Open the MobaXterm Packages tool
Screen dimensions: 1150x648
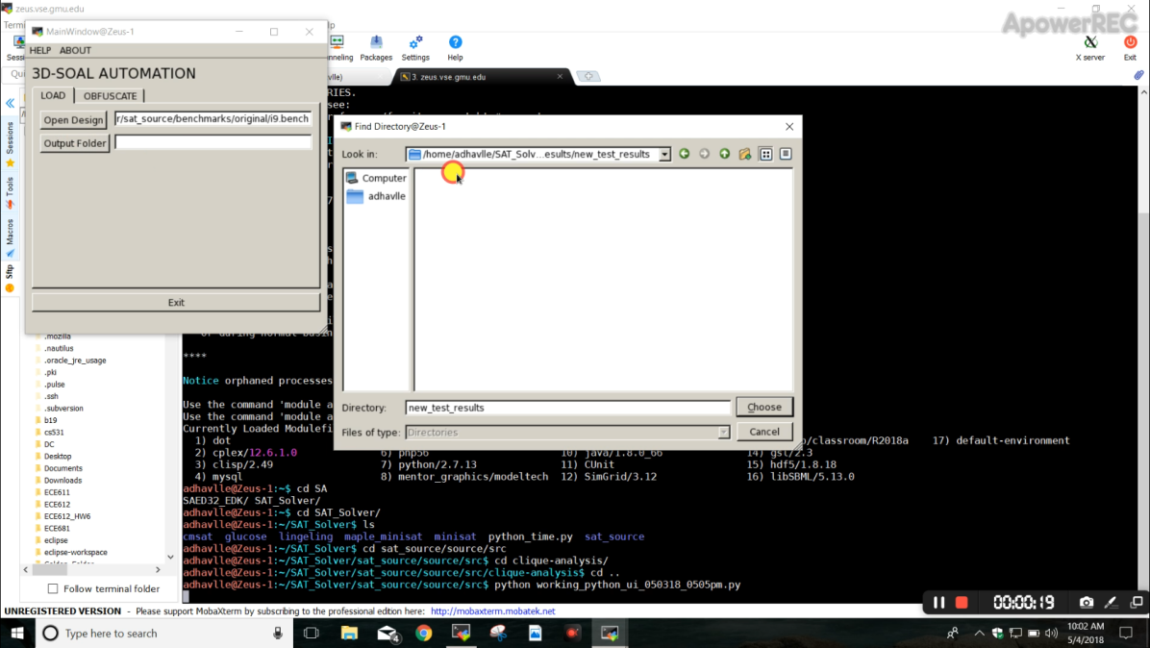click(x=376, y=48)
